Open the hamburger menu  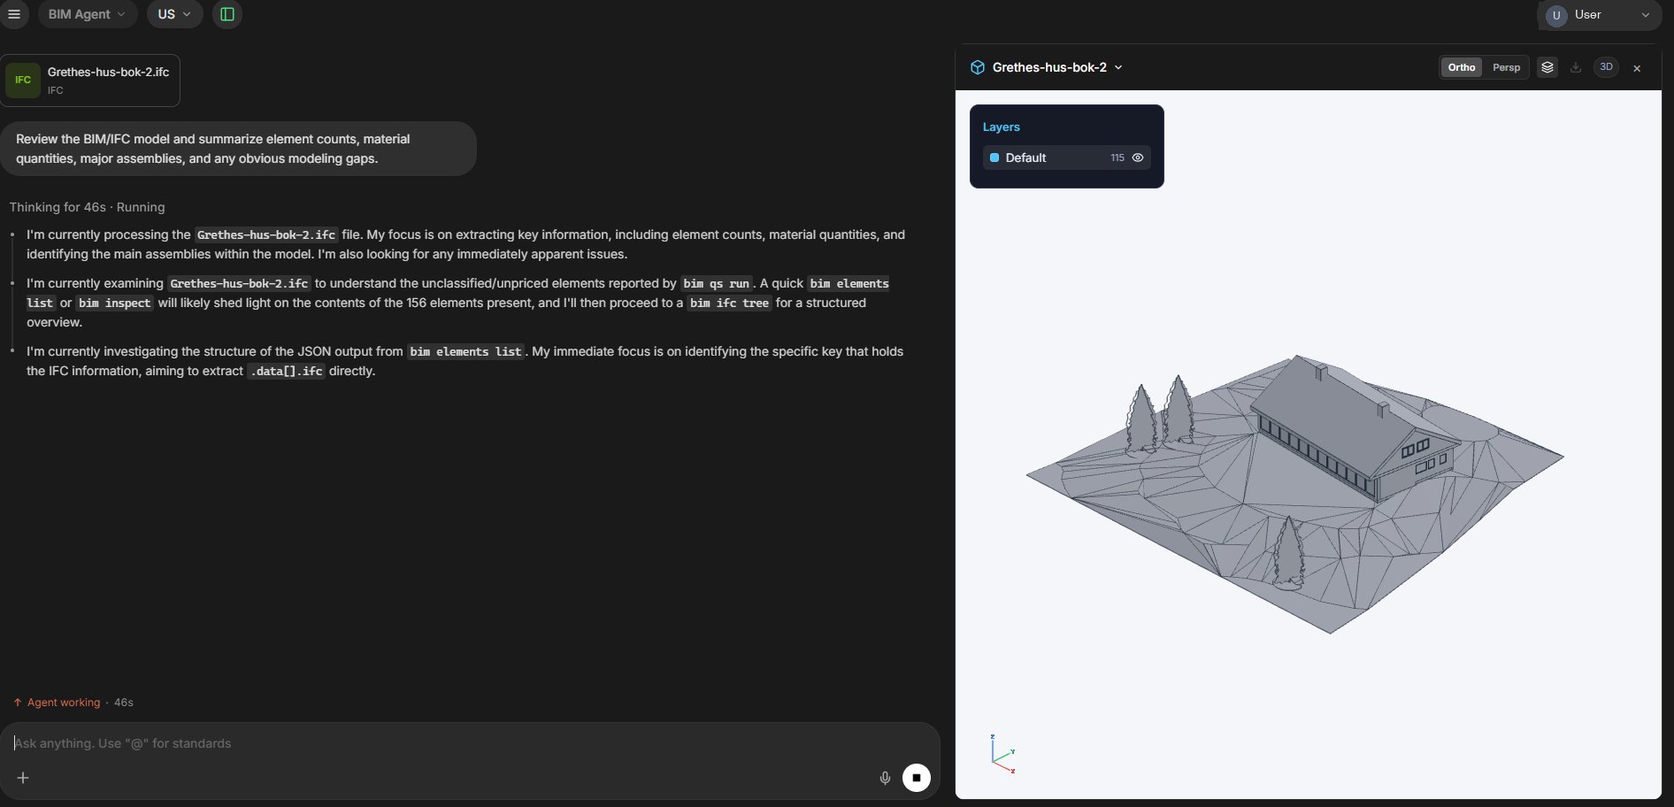click(14, 14)
